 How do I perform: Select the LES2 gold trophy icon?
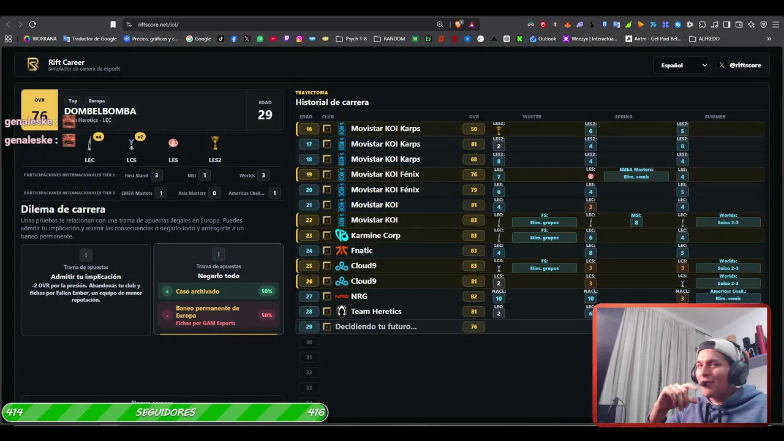point(215,143)
